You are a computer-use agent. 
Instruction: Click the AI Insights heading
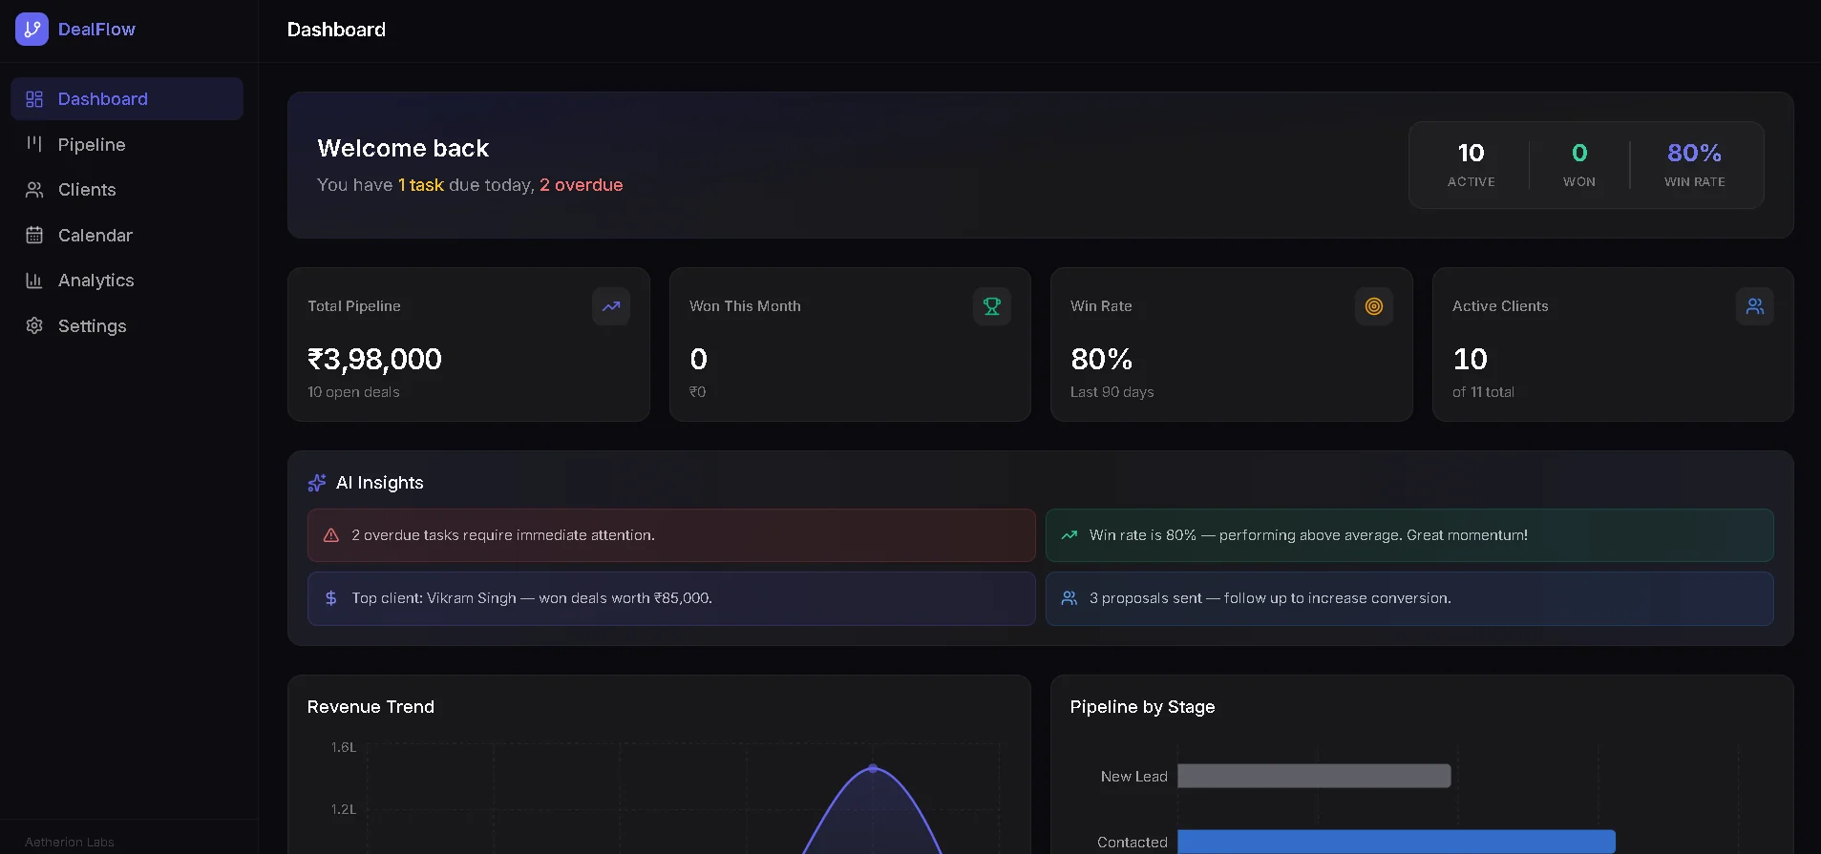(x=379, y=483)
